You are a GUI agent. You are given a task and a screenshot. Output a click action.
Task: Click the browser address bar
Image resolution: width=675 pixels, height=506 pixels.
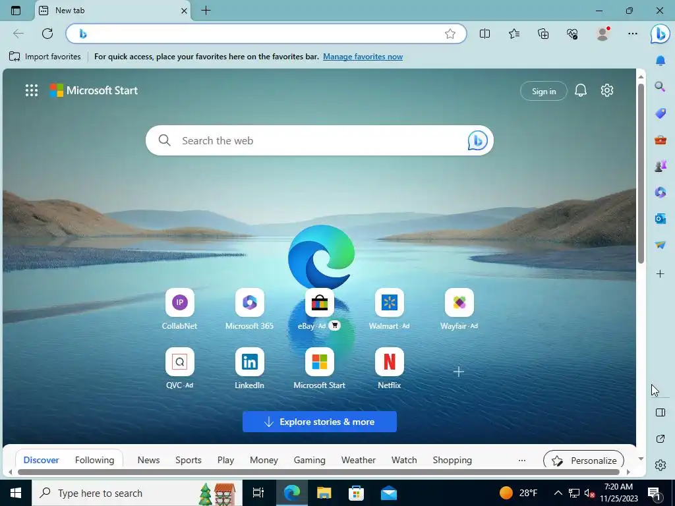click(266, 34)
